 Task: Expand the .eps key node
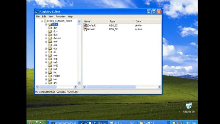point(46,48)
